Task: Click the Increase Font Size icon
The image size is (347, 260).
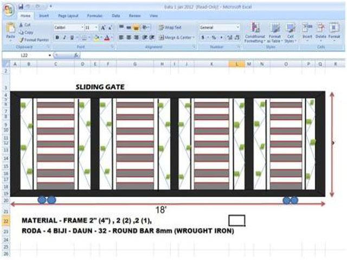Action: [103, 27]
